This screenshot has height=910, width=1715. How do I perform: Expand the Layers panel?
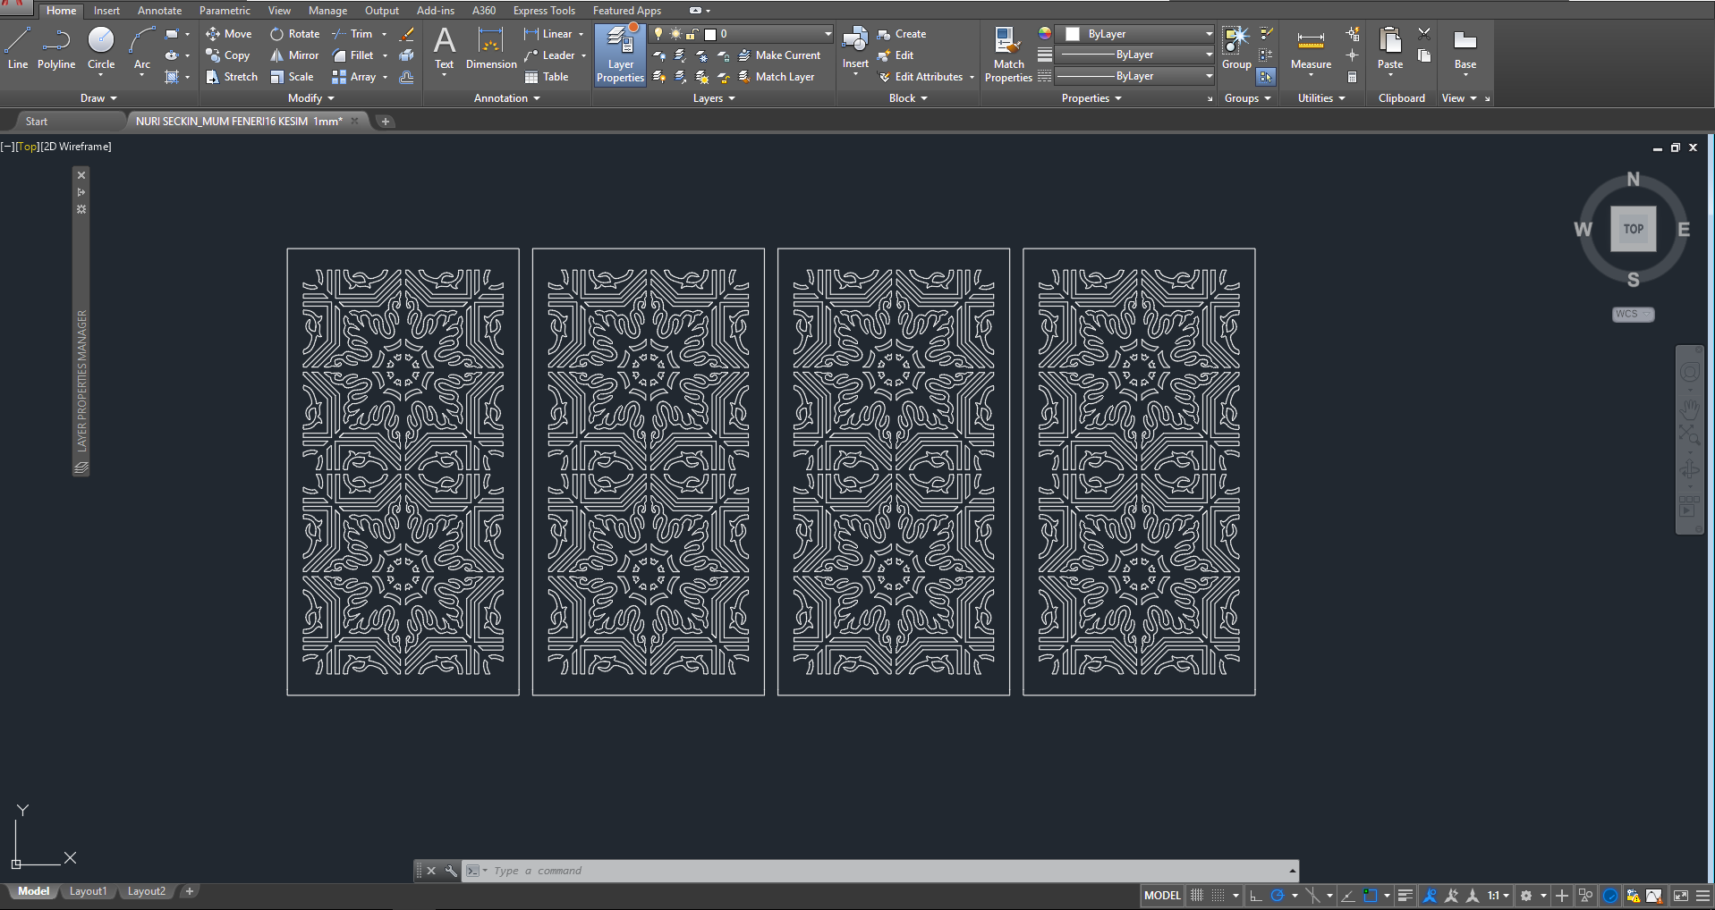[x=714, y=98]
